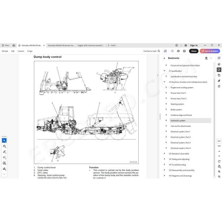Open Cab and its attachments bookmark
The height and width of the screenshot is (222, 222).
[181, 126]
